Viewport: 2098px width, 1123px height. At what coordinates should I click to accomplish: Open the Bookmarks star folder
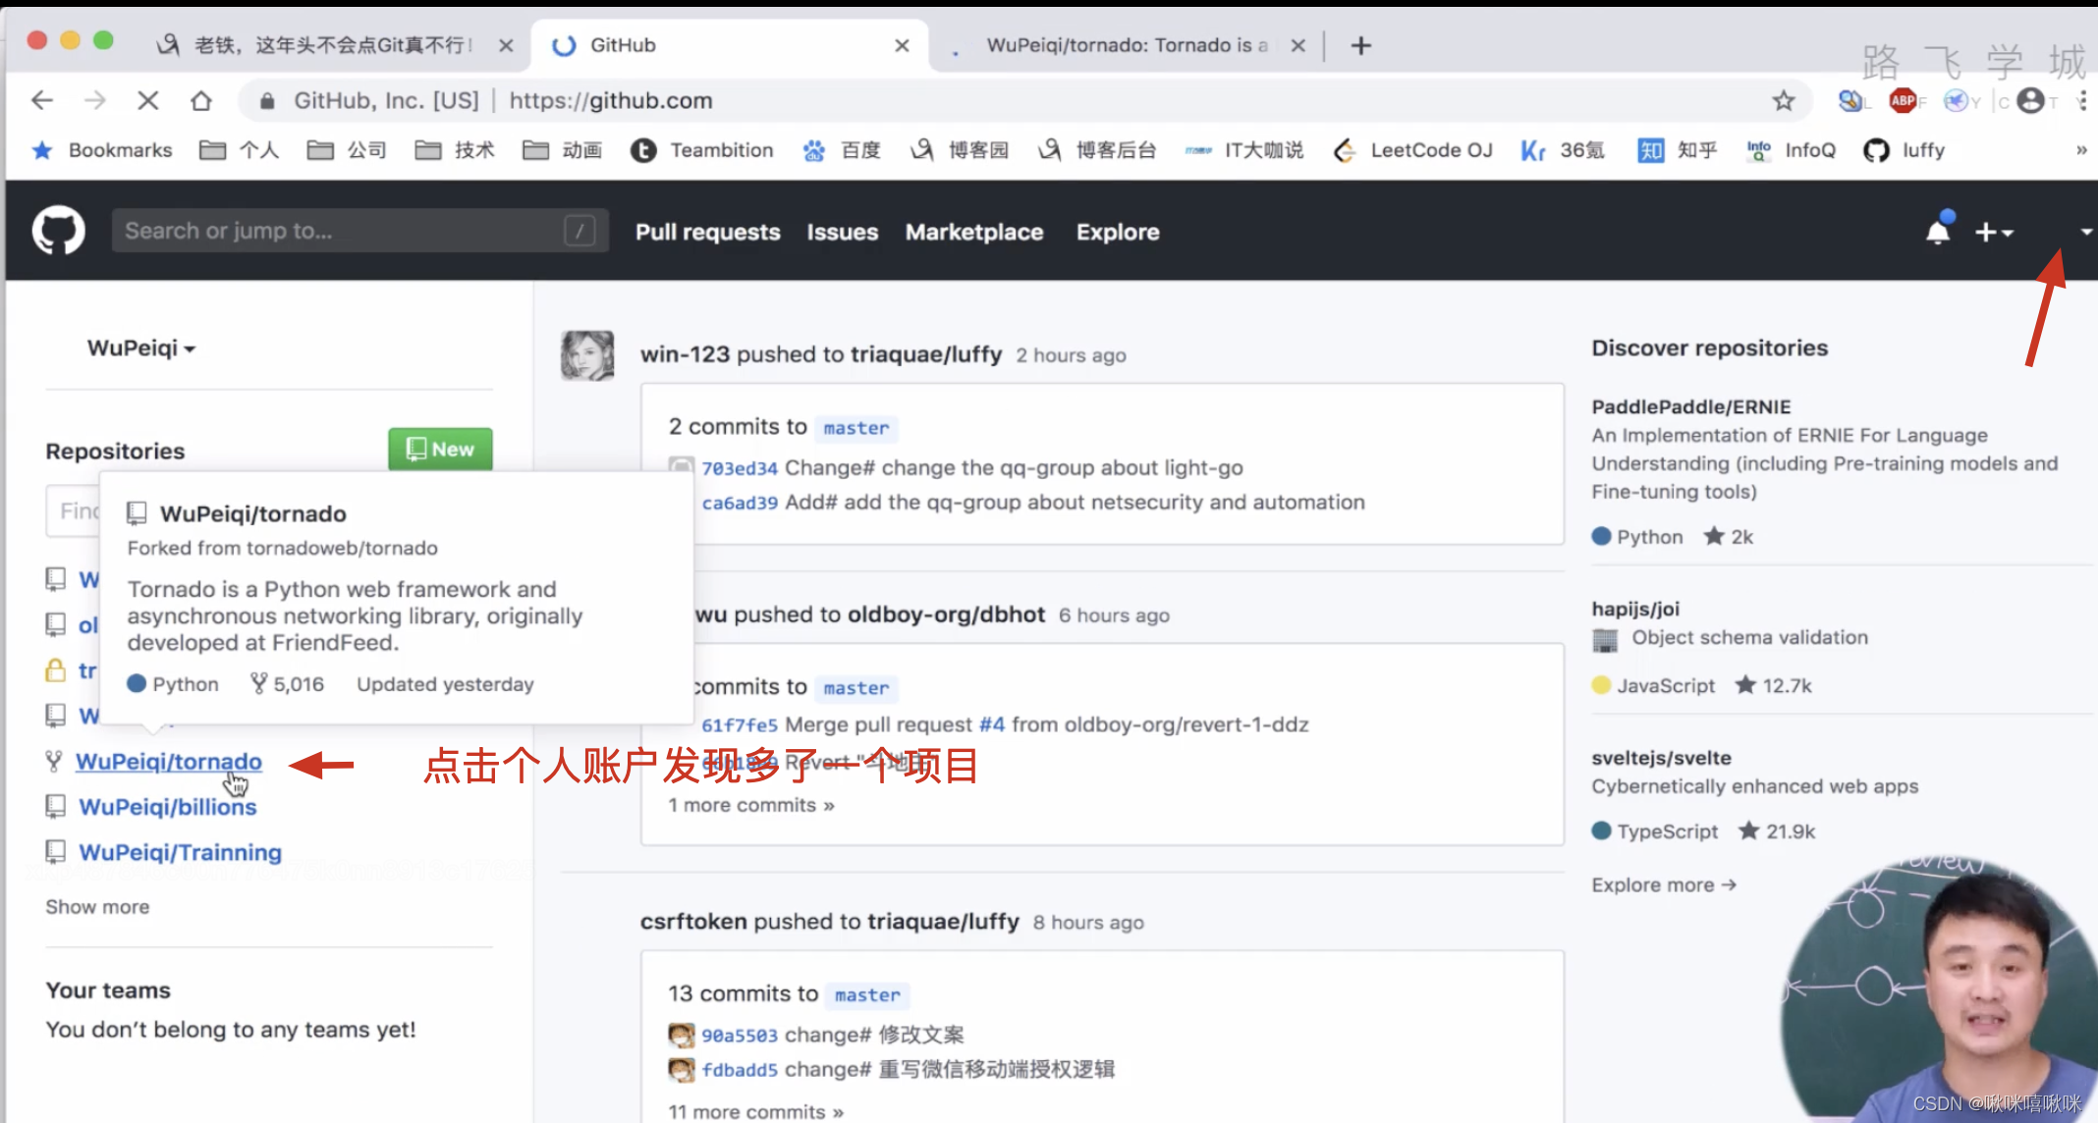(101, 149)
